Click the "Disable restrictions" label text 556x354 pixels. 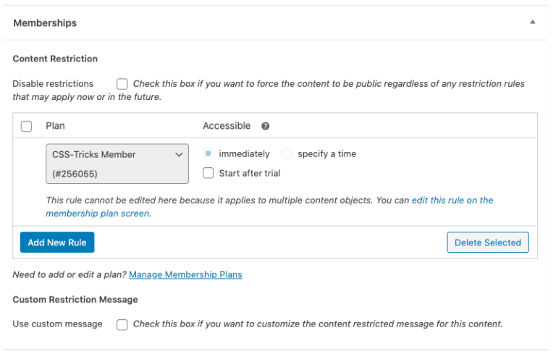tap(53, 84)
